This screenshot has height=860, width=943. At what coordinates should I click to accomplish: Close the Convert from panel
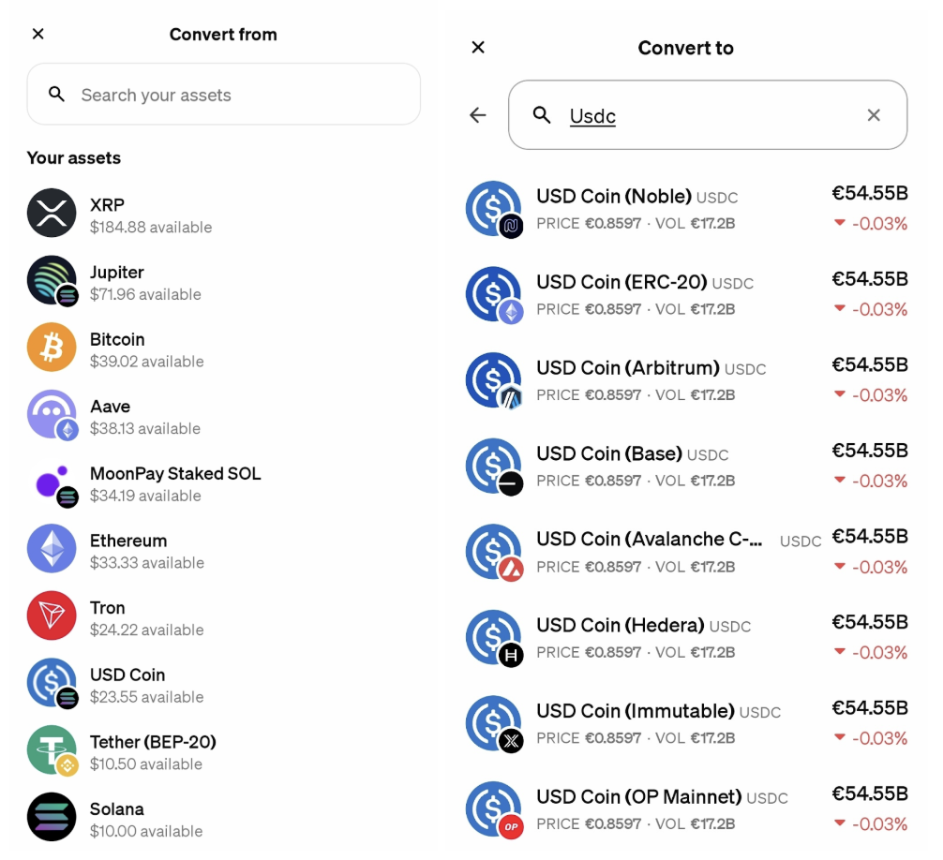click(37, 34)
